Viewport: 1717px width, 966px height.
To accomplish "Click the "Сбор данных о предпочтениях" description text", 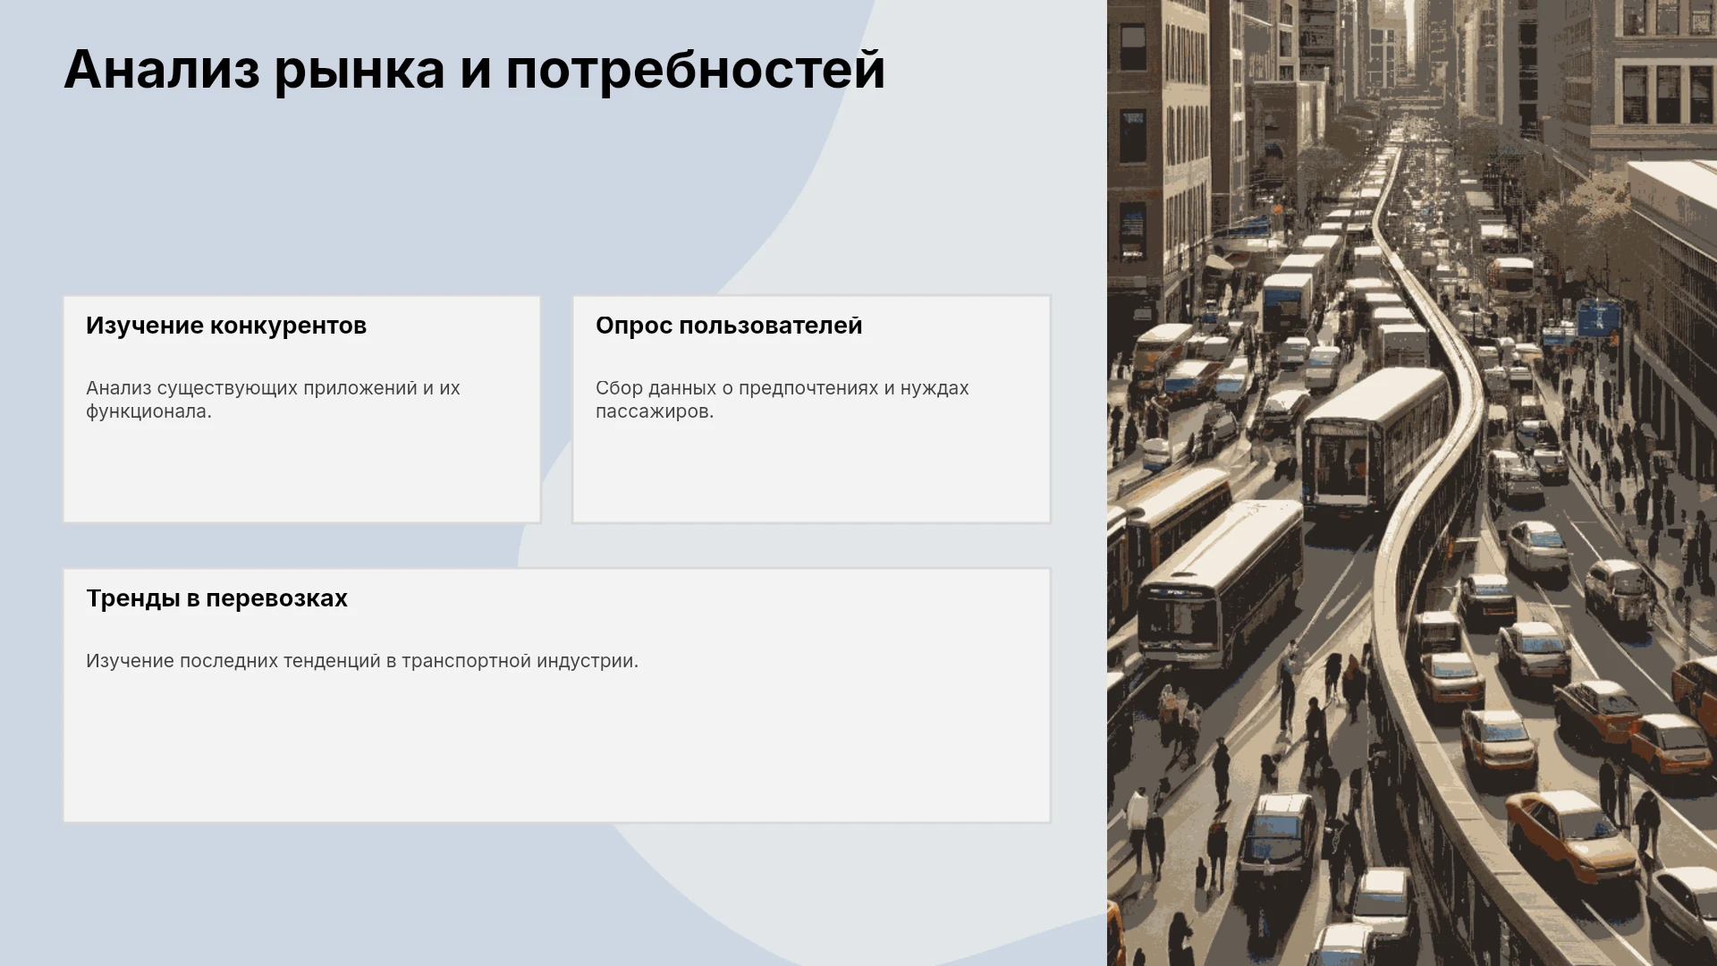I will 782,400.
